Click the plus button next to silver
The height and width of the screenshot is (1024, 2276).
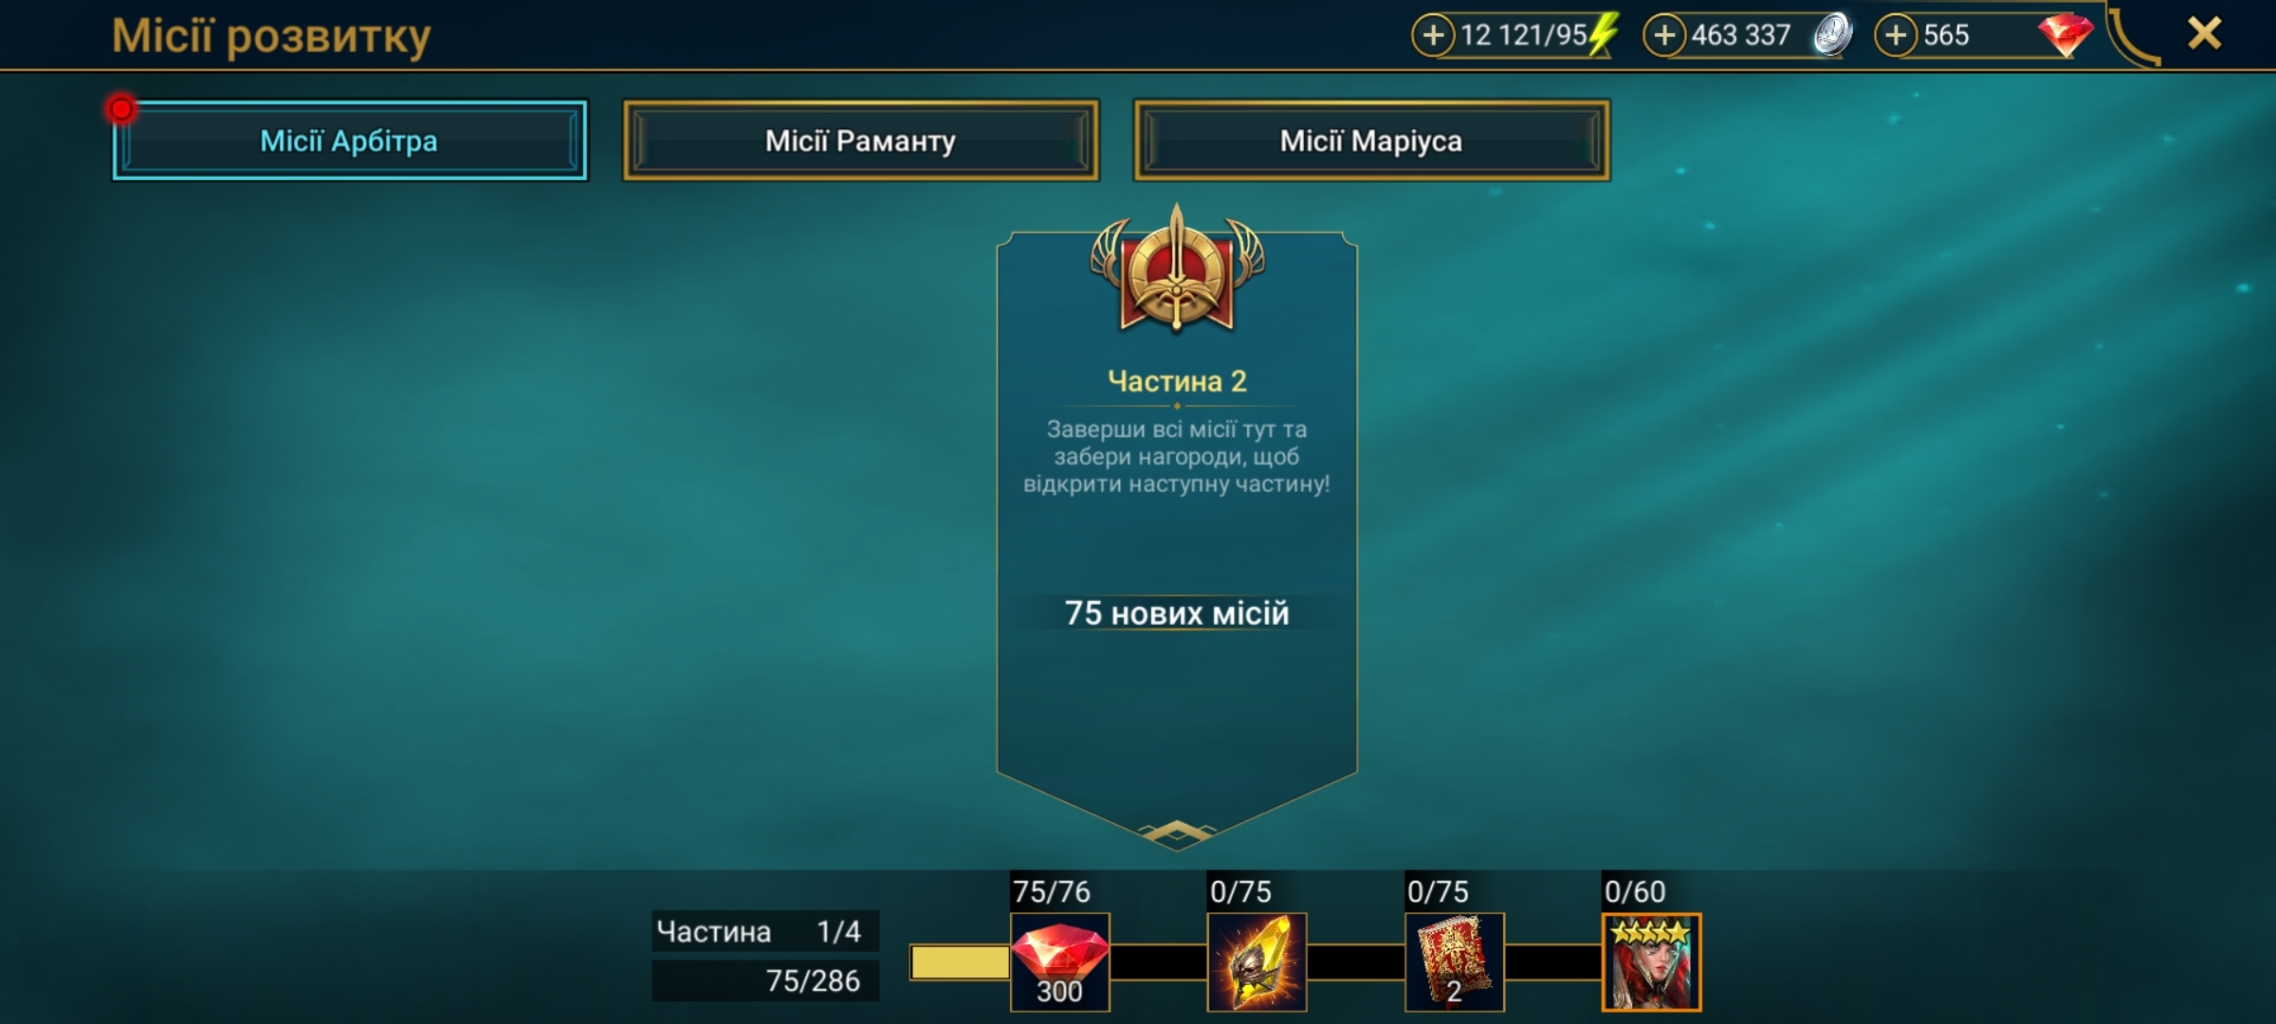[1664, 36]
